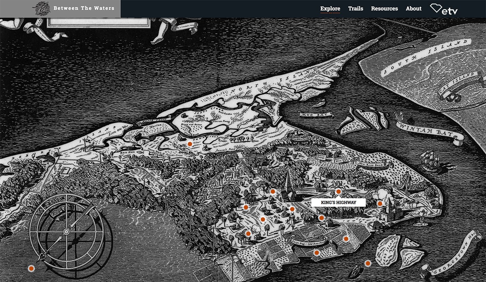Click the Between The Waters crest logo

click(x=40, y=8)
